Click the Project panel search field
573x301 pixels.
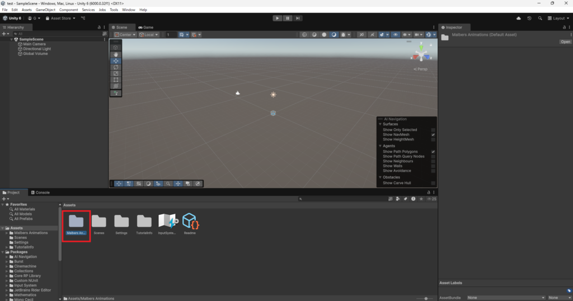[x=343, y=199]
